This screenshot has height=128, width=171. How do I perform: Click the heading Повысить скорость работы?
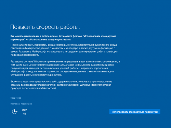click(x=45, y=27)
